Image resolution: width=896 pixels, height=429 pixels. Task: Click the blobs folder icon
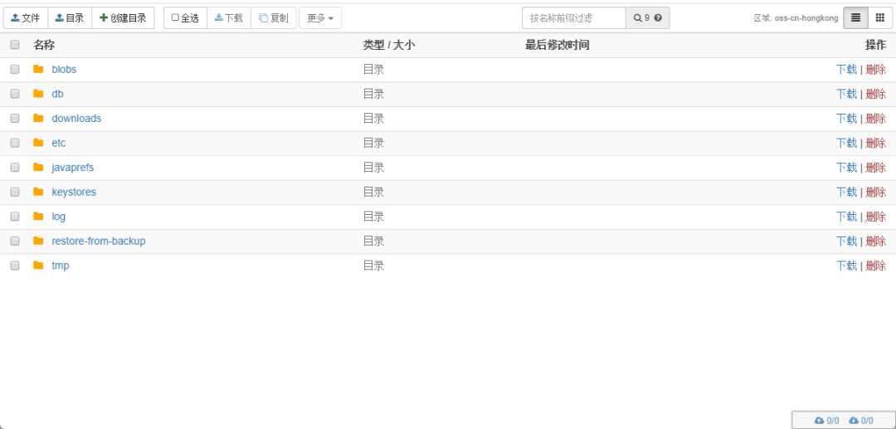(x=38, y=69)
